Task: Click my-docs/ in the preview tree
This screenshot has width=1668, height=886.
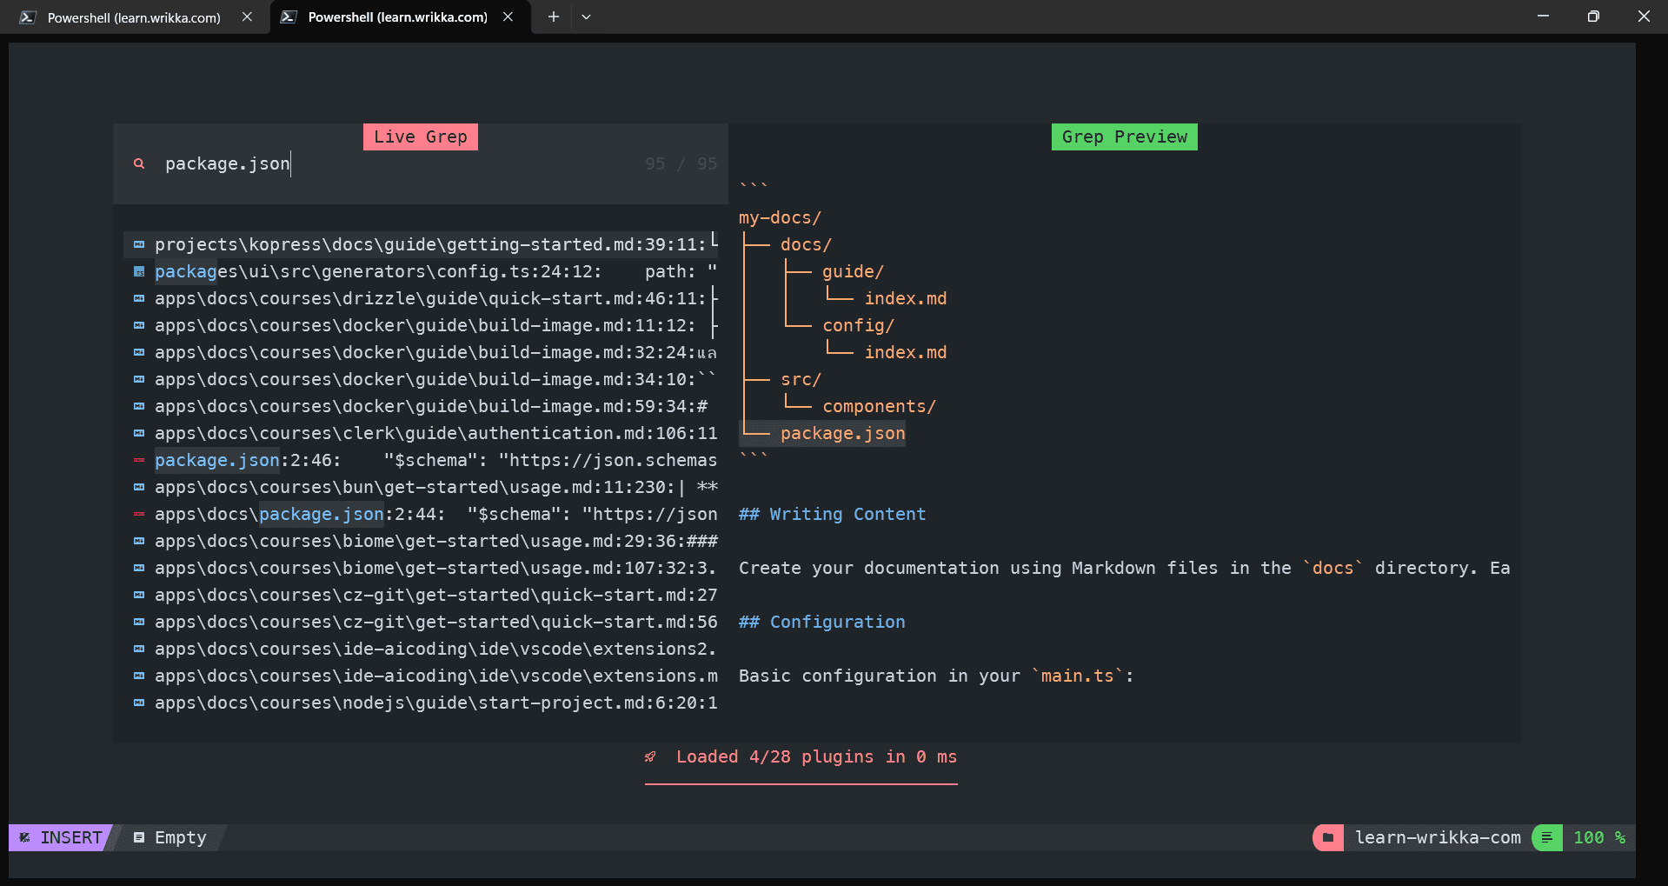Action: 780,217
